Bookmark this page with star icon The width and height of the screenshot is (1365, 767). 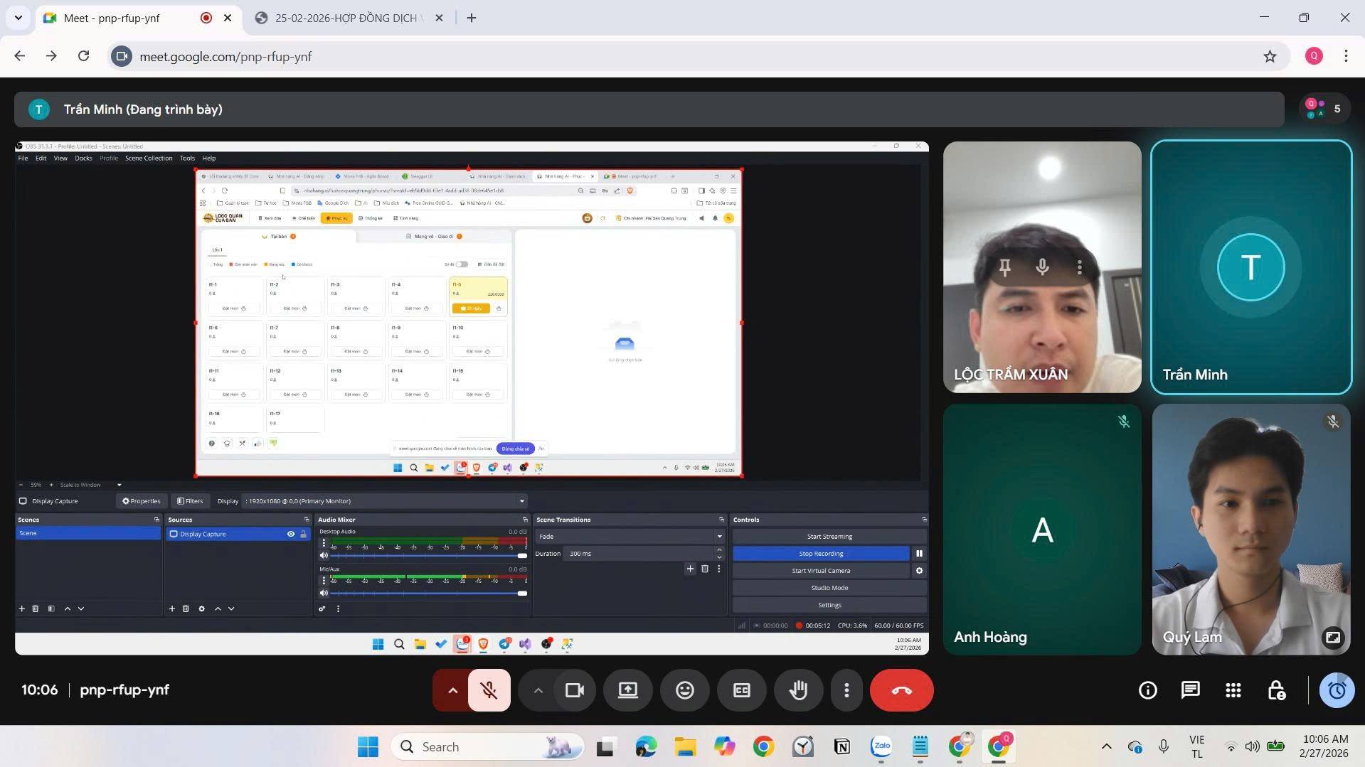tap(1269, 57)
